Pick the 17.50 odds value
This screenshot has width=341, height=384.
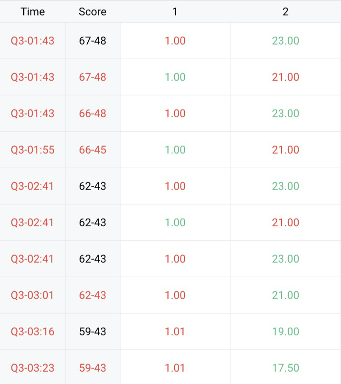286,368
